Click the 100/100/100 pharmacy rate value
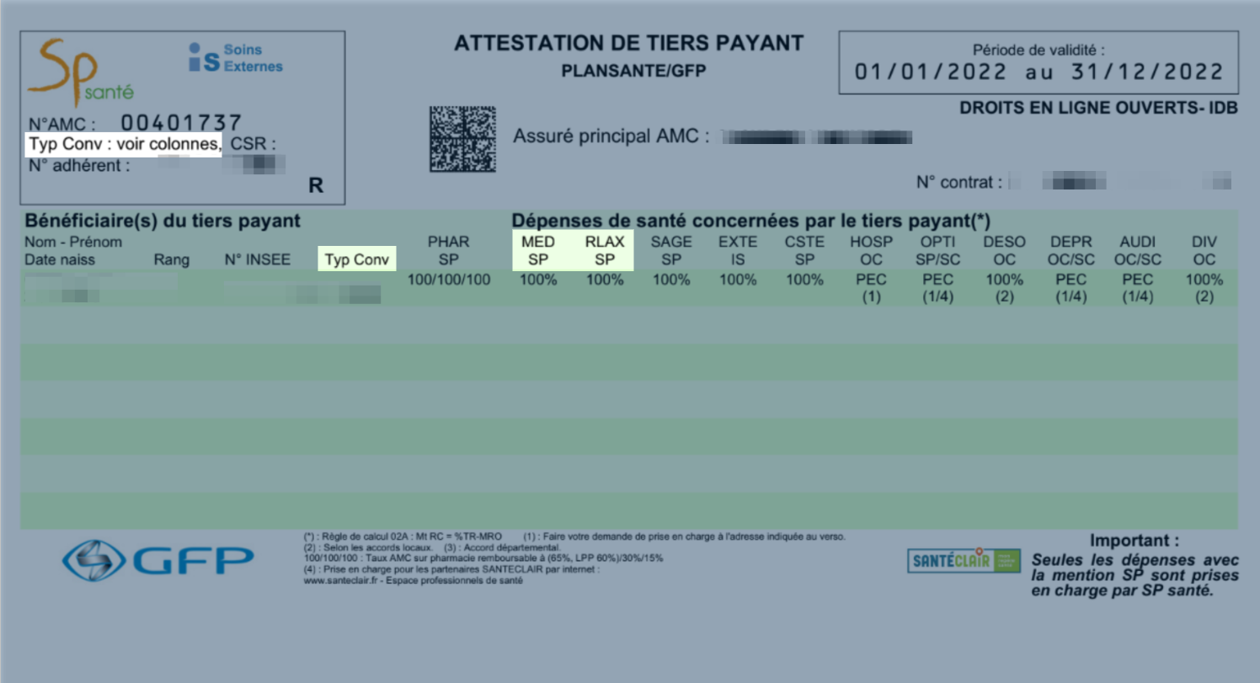The image size is (1260, 683). pyautogui.click(x=448, y=280)
